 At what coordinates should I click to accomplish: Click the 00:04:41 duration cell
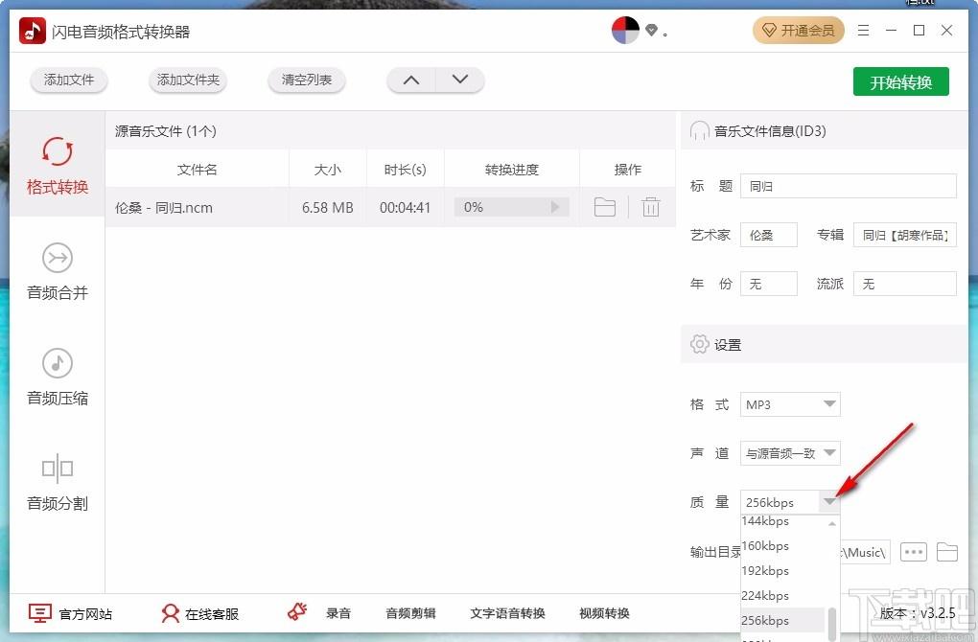coord(405,208)
